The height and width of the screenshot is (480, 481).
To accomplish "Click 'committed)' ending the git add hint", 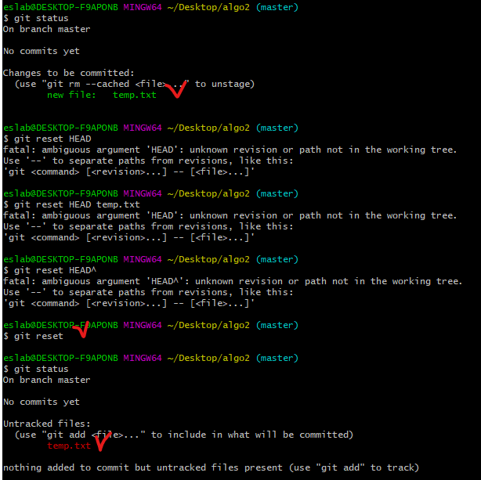I will point(327,435).
